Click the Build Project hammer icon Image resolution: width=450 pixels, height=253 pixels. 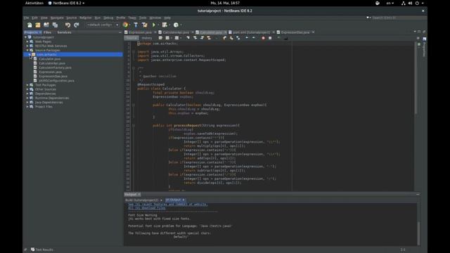pos(136,25)
